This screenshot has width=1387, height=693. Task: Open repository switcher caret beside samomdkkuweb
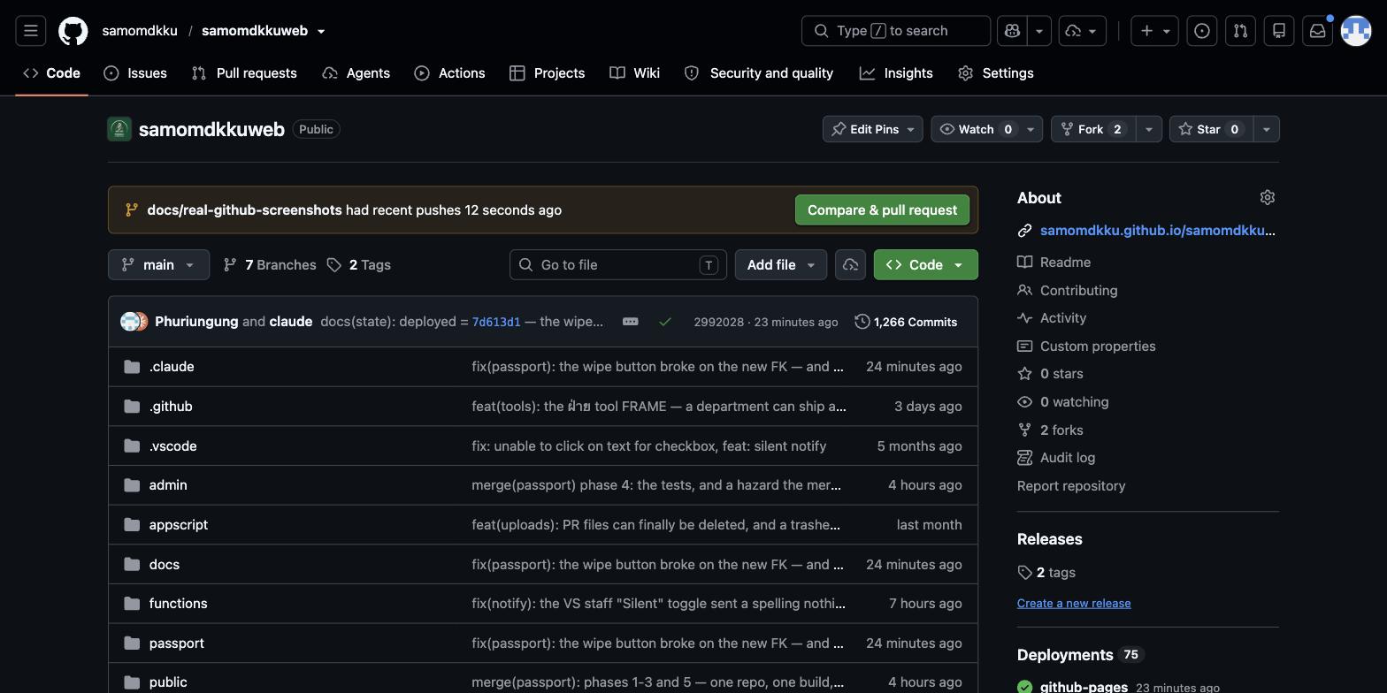click(x=321, y=31)
